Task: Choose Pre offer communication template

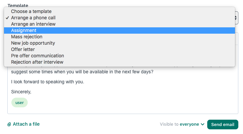Action: [119, 56]
